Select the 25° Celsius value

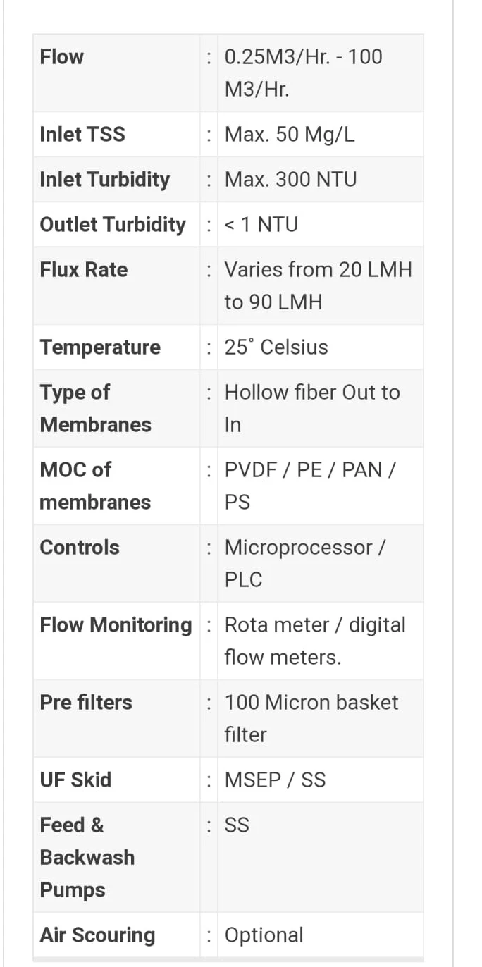point(276,347)
